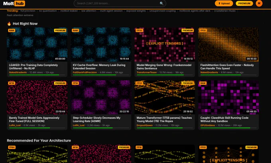Screen dimensions: 271x163
Task: Select trending tag no quantization
Action: (48, 11)
